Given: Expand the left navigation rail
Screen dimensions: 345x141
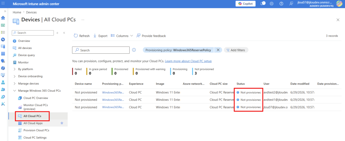Looking at the screenshot, I should (x=5, y=11).
